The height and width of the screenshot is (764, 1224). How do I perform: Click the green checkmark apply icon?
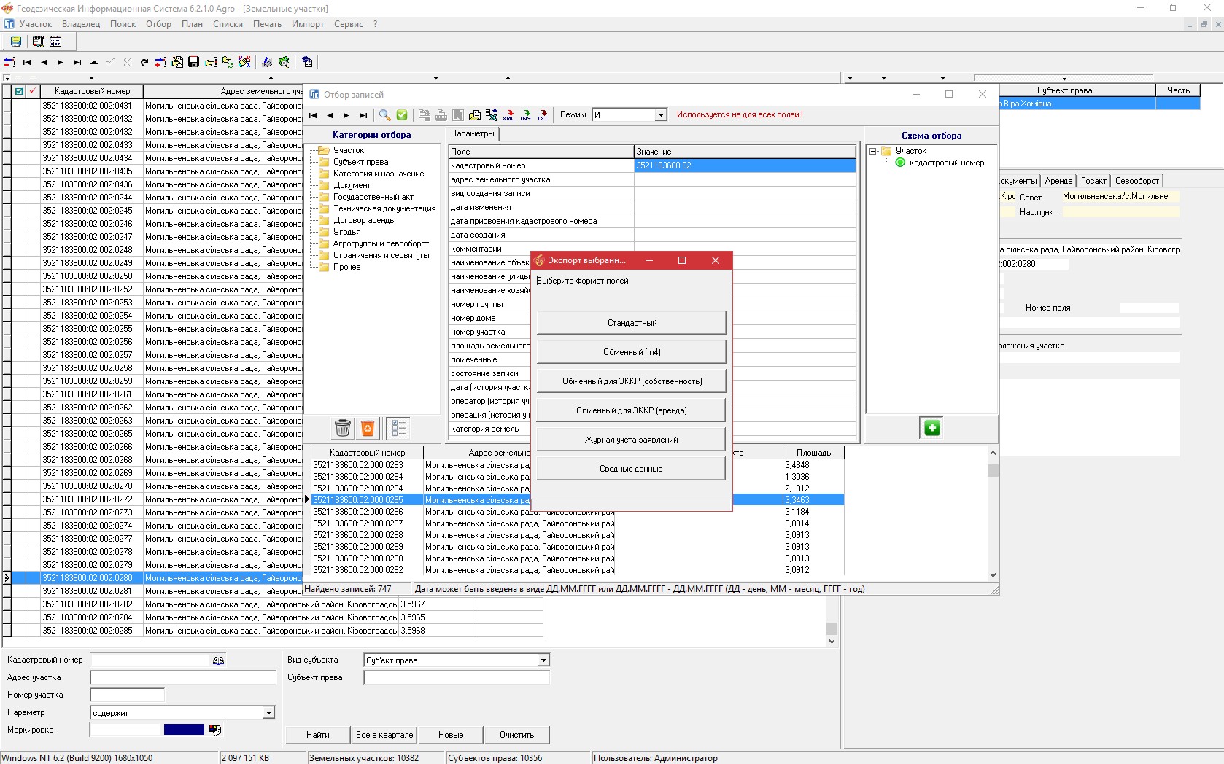coord(402,115)
